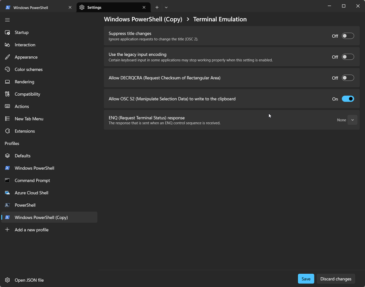
Task: Open the Extensions page
Action: [49, 131]
